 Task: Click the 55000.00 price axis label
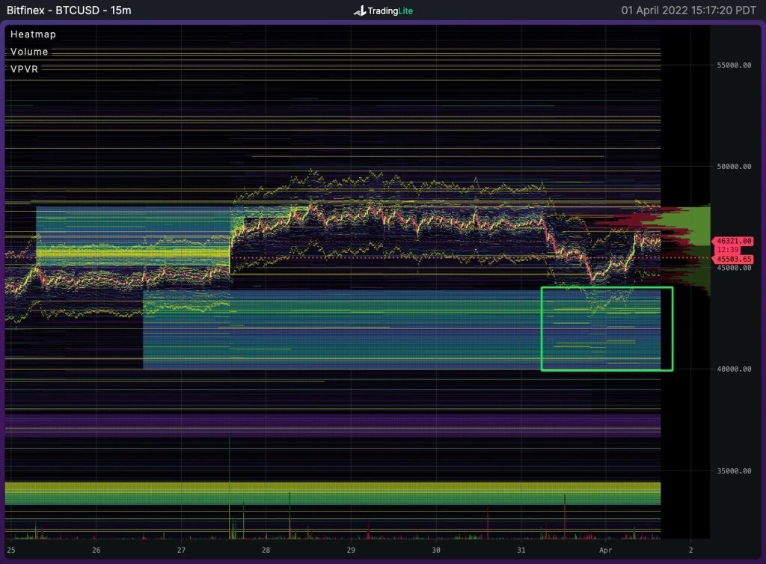coord(734,65)
